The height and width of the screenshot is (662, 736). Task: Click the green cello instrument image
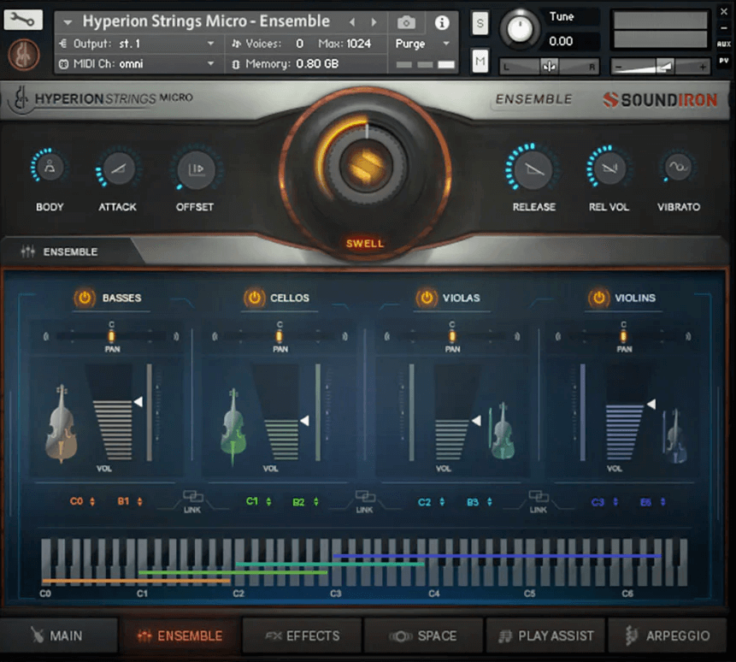[x=233, y=428]
